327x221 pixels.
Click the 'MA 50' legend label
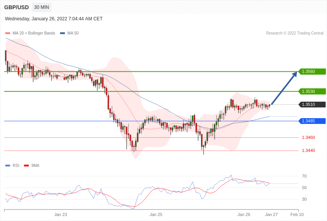(73, 33)
